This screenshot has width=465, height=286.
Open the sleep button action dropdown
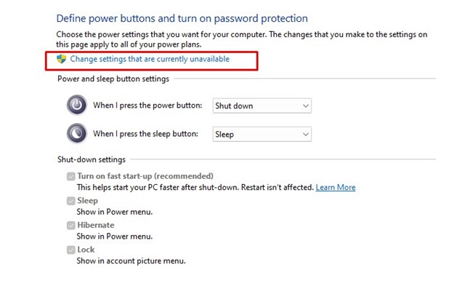pos(262,134)
